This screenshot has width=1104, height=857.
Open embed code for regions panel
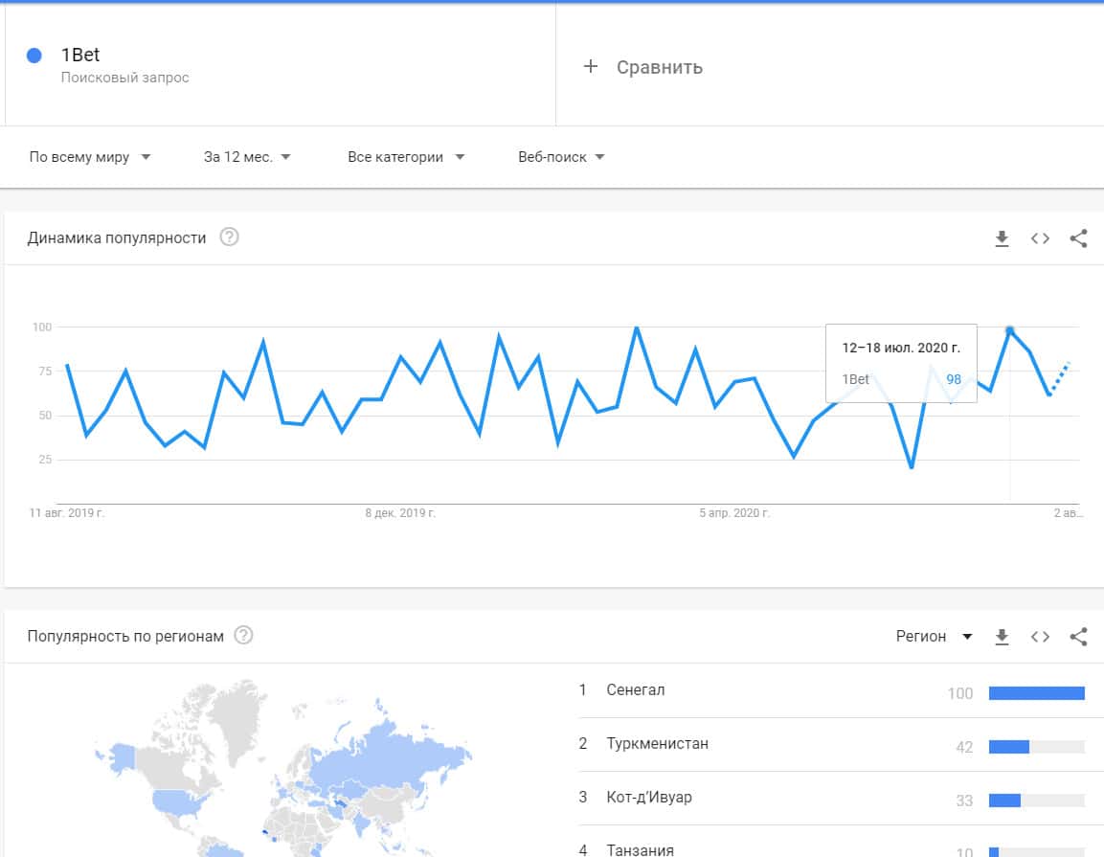1040,637
